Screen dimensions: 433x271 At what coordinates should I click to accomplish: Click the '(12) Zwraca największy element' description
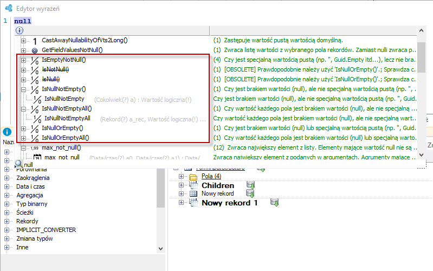[x=315, y=147]
